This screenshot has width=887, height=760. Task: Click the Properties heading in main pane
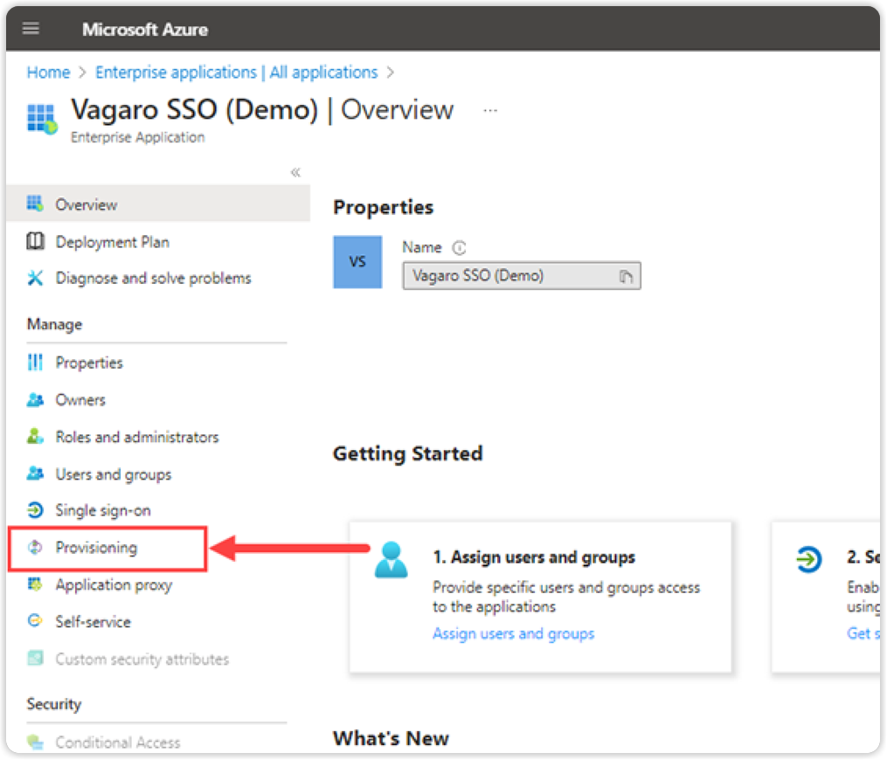click(x=383, y=208)
